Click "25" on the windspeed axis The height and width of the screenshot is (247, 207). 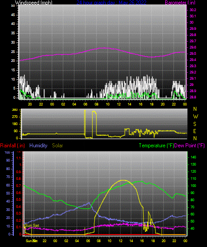(13, 52)
